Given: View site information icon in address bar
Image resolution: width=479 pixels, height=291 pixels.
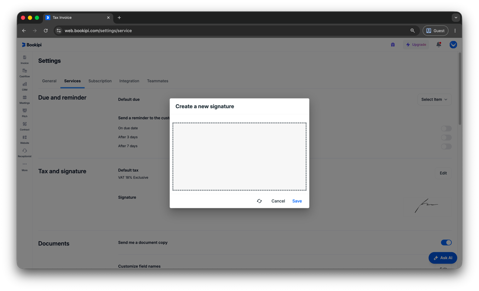Looking at the screenshot, I should pyautogui.click(x=59, y=31).
